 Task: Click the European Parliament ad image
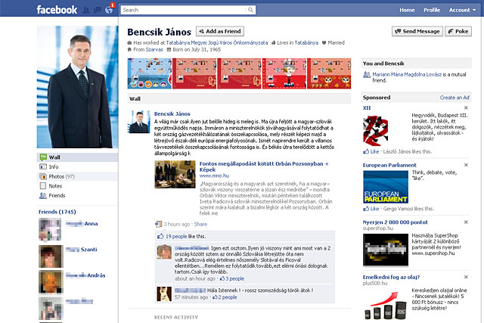point(386,187)
